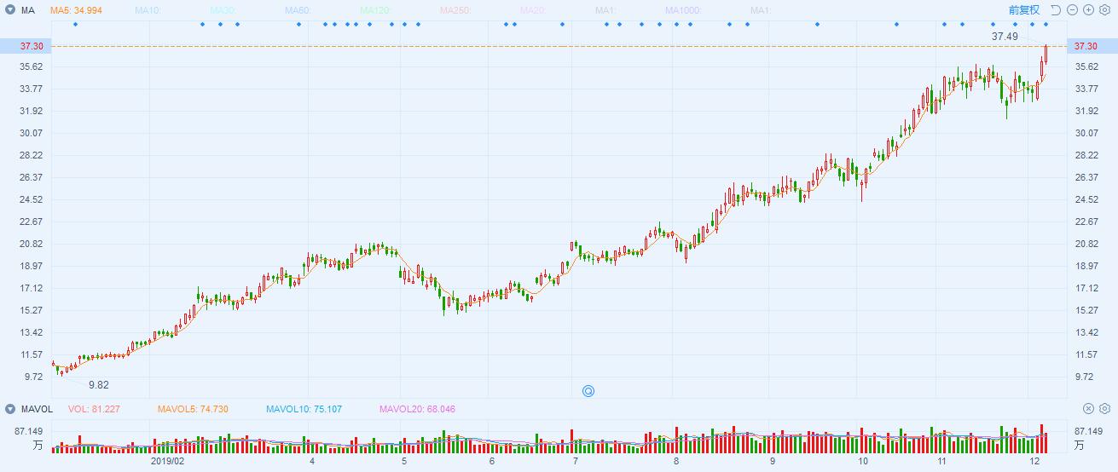1118x472 pixels.
Task: Open MA indicator settings gear icon
Action: 1104,10
